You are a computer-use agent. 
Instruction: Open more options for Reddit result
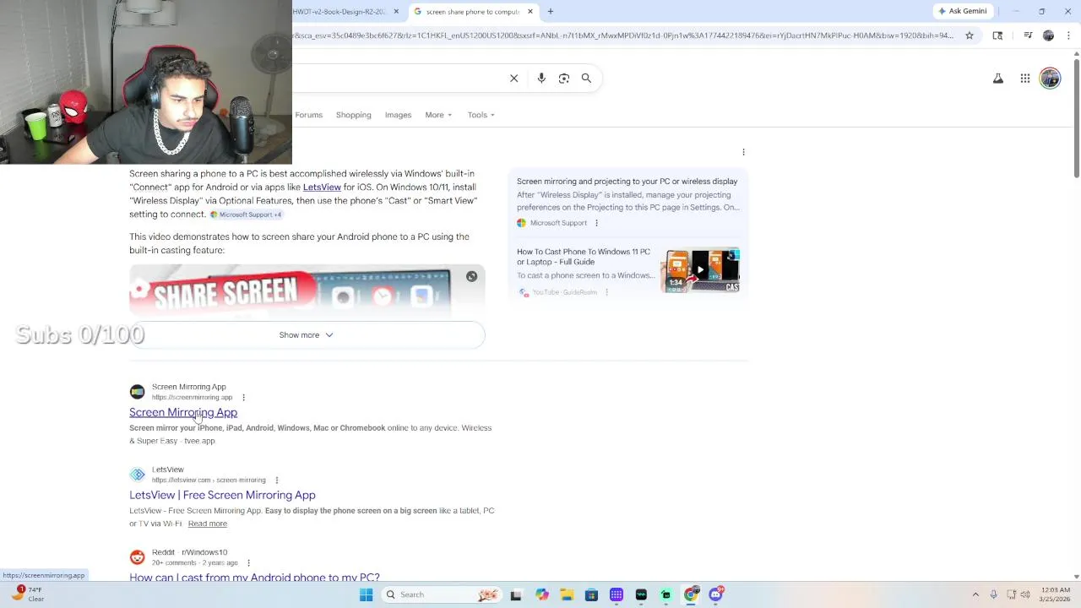pyautogui.click(x=248, y=562)
